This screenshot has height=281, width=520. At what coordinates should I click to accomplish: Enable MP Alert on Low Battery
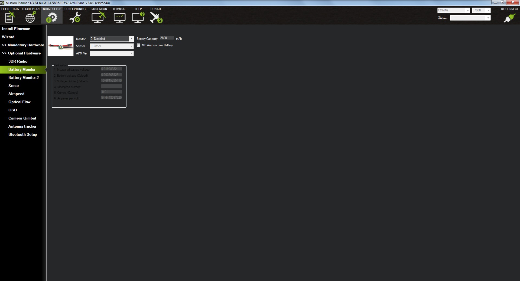139,45
